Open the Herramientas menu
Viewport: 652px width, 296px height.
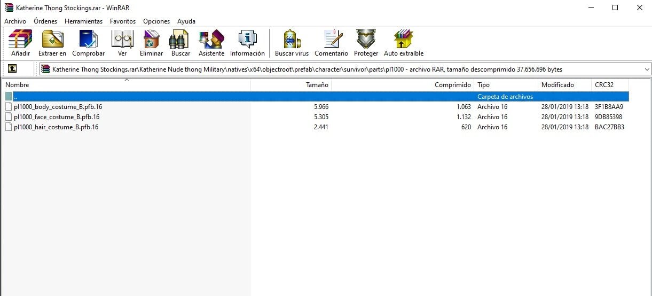coord(83,21)
